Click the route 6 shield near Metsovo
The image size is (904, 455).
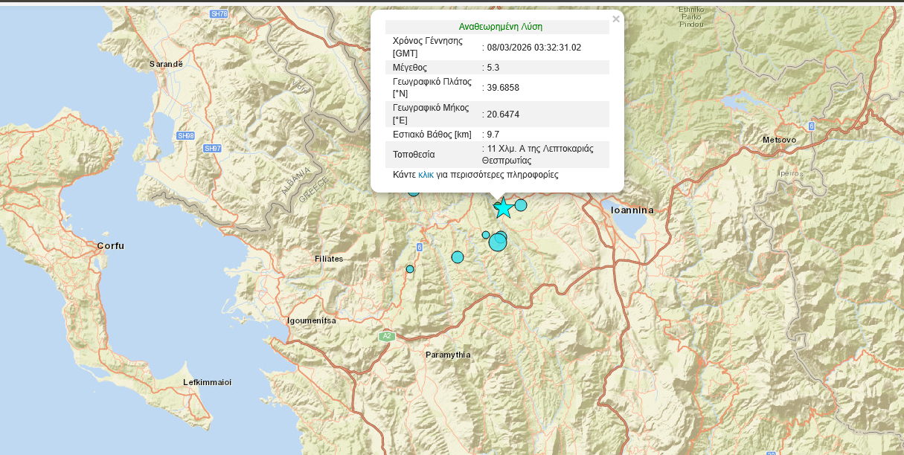pos(812,126)
